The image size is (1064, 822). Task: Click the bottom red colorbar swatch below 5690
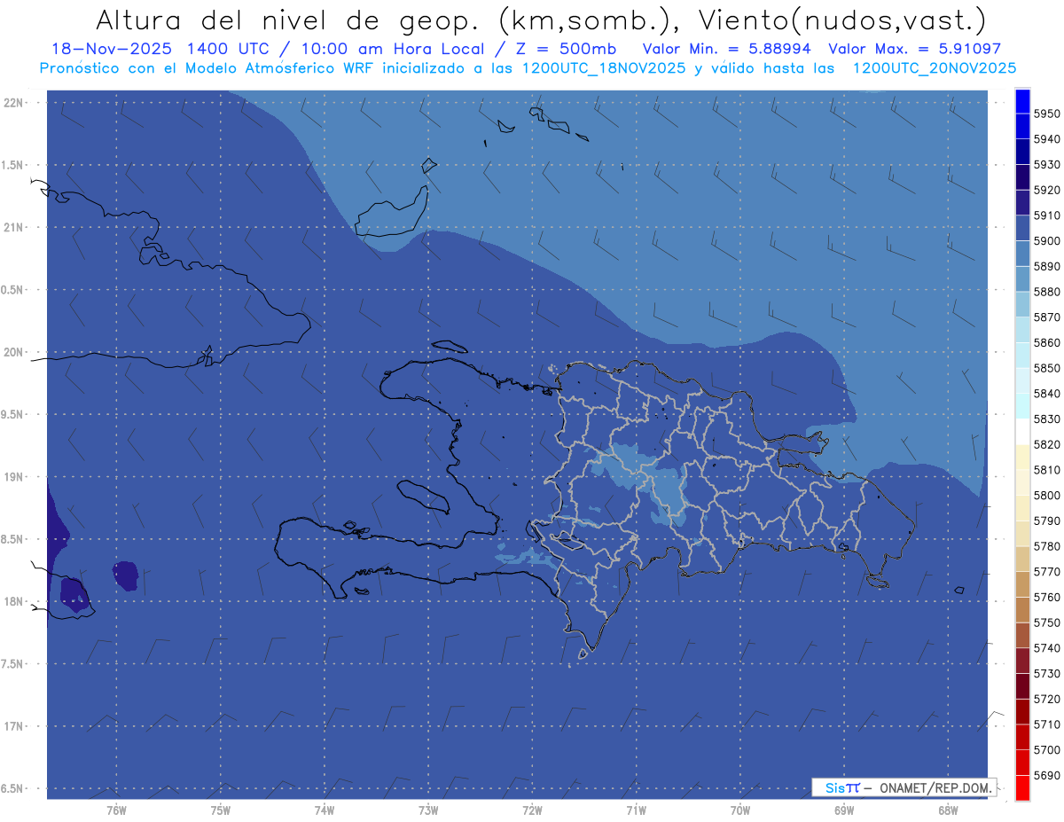(x=1022, y=787)
